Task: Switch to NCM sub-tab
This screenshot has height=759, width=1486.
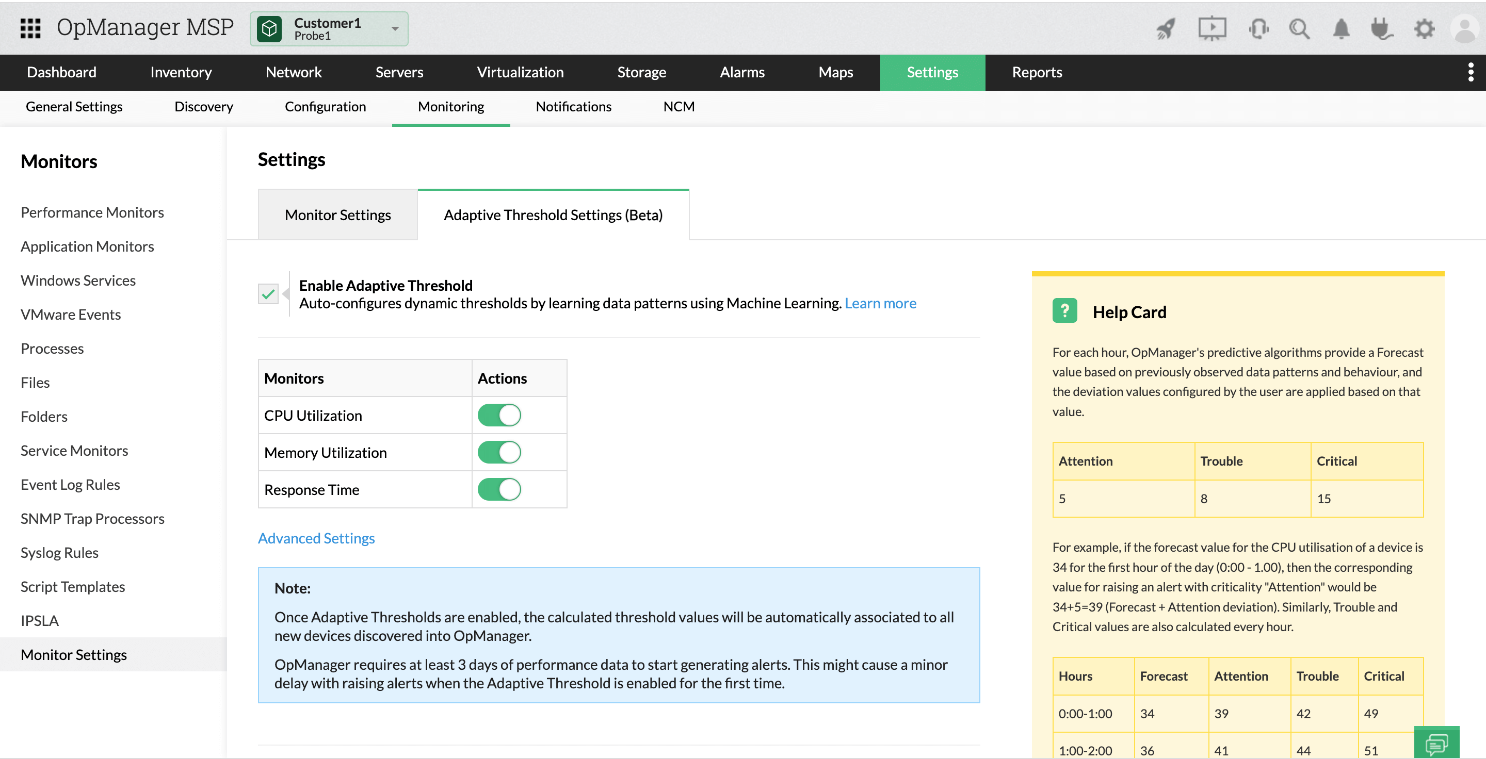Action: (679, 107)
